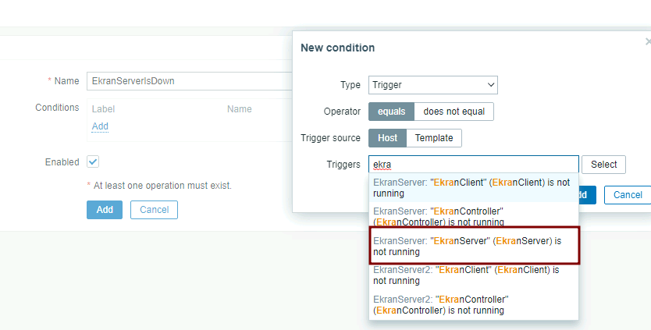Click the Add button below Enabled checkbox
The image size is (651, 330).
pos(104,210)
